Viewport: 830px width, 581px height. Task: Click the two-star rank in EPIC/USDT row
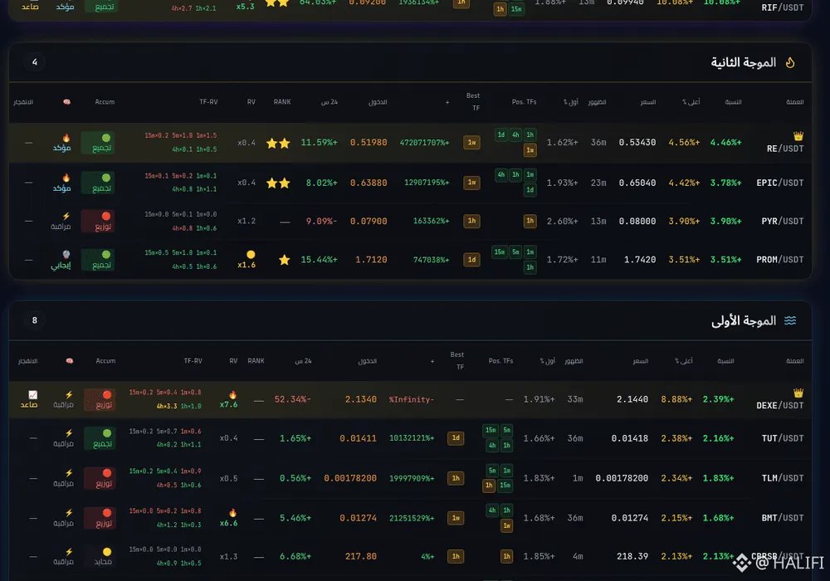pos(278,183)
